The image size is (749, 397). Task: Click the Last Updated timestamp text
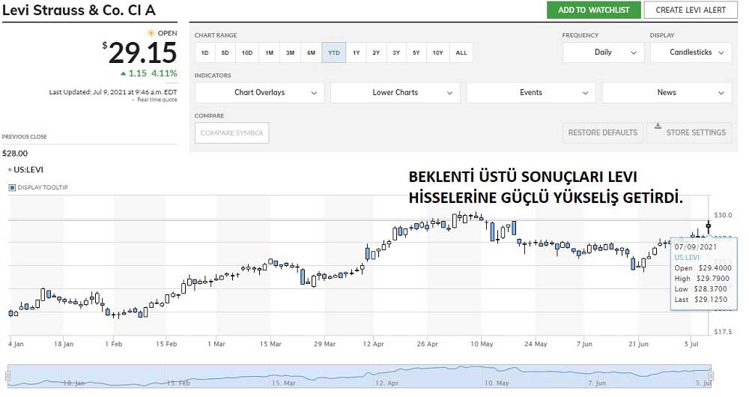pyautogui.click(x=113, y=92)
